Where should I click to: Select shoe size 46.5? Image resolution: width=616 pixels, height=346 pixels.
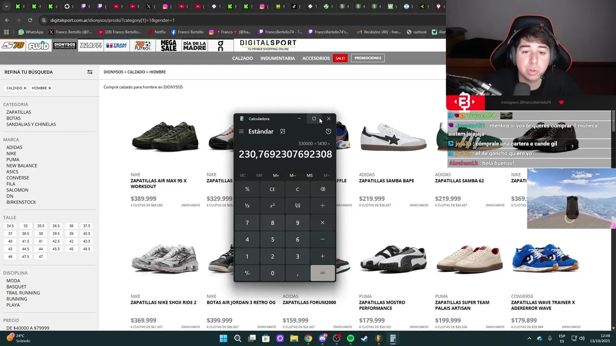click(87, 249)
